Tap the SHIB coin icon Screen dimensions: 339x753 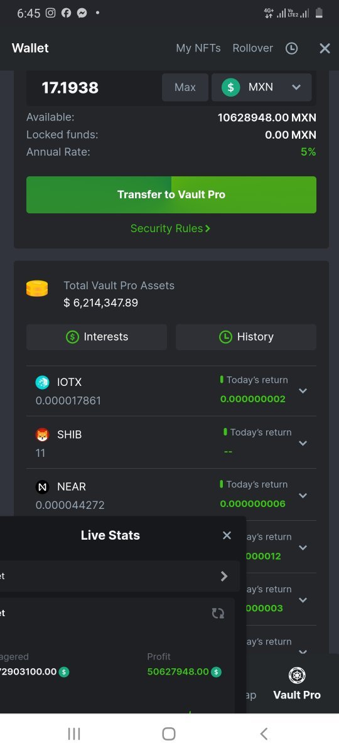pos(42,434)
